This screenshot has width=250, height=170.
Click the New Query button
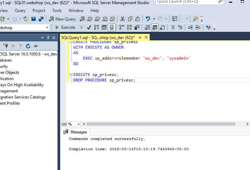click(62, 19)
